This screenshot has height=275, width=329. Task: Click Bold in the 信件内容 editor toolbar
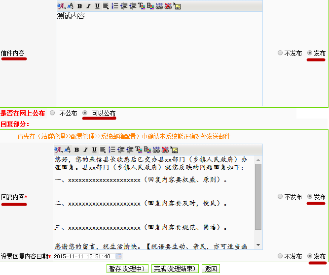pyautogui.click(x=79, y=6)
